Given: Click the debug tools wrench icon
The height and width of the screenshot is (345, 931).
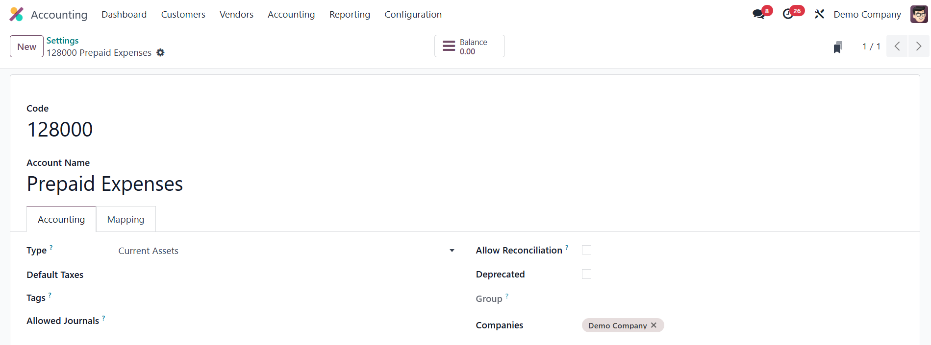Looking at the screenshot, I should tap(819, 14).
